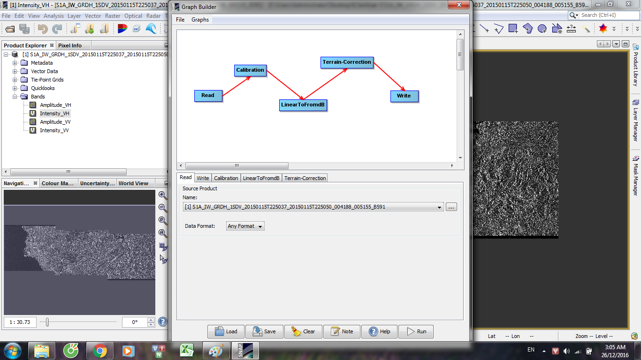
Task: Zoom out with Navigation minus magnifier
Action: pos(163,208)
